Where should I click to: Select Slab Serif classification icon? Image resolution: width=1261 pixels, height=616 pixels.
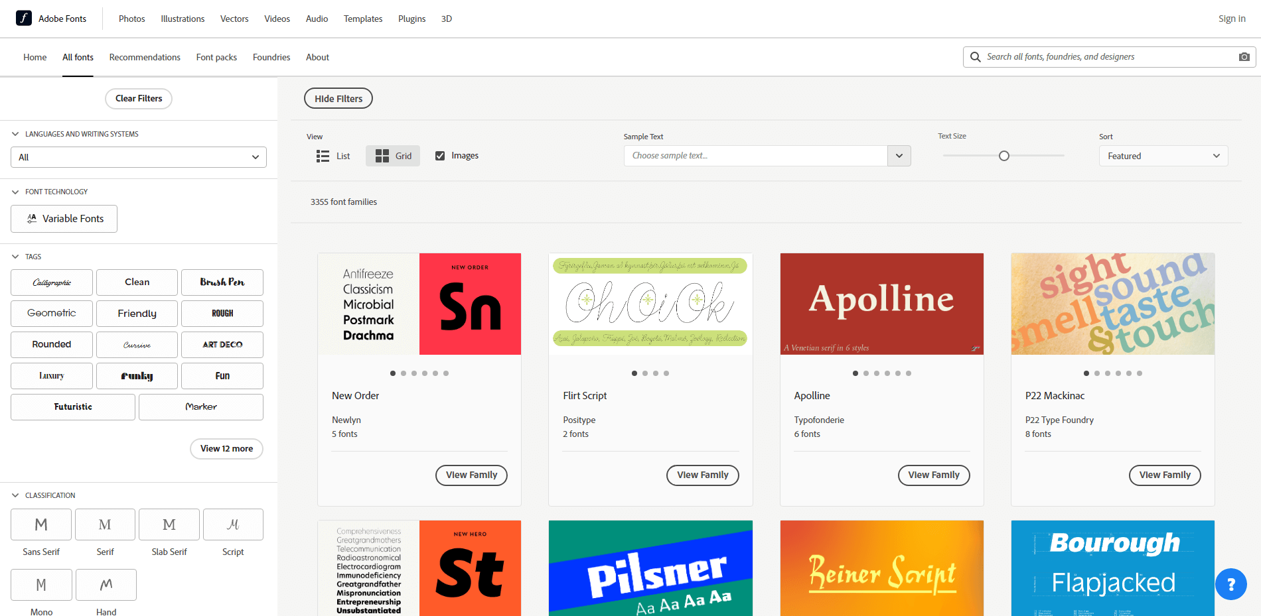(x=169, y=524)
